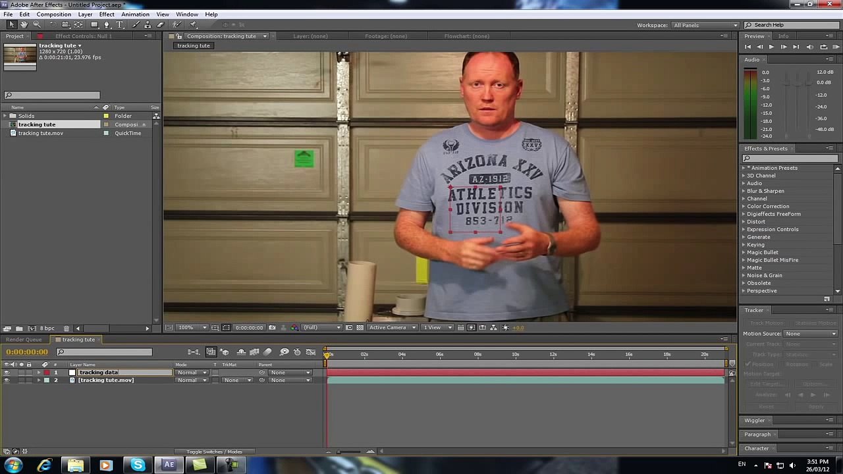The height and width of the screenshot is (474, 843).
Task: Click First Frame button in Preview
Action: pos(748,47)
